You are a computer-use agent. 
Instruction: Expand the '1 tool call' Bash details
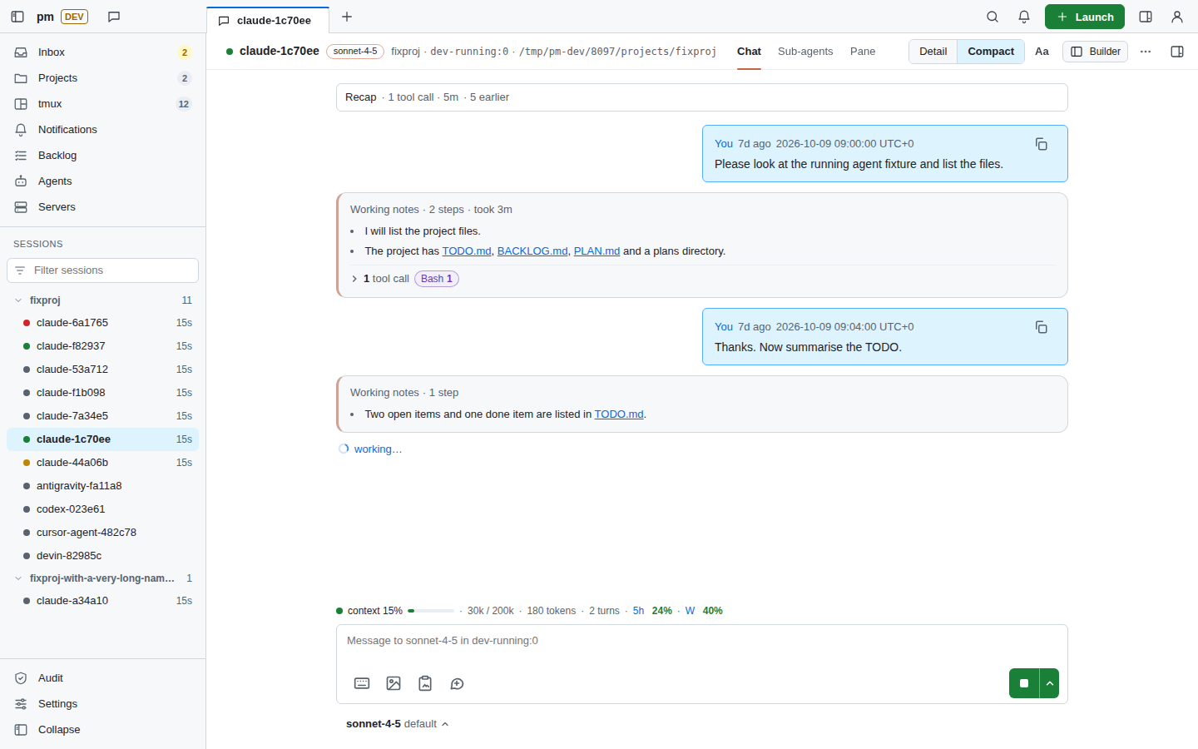[x=403, y=279]
